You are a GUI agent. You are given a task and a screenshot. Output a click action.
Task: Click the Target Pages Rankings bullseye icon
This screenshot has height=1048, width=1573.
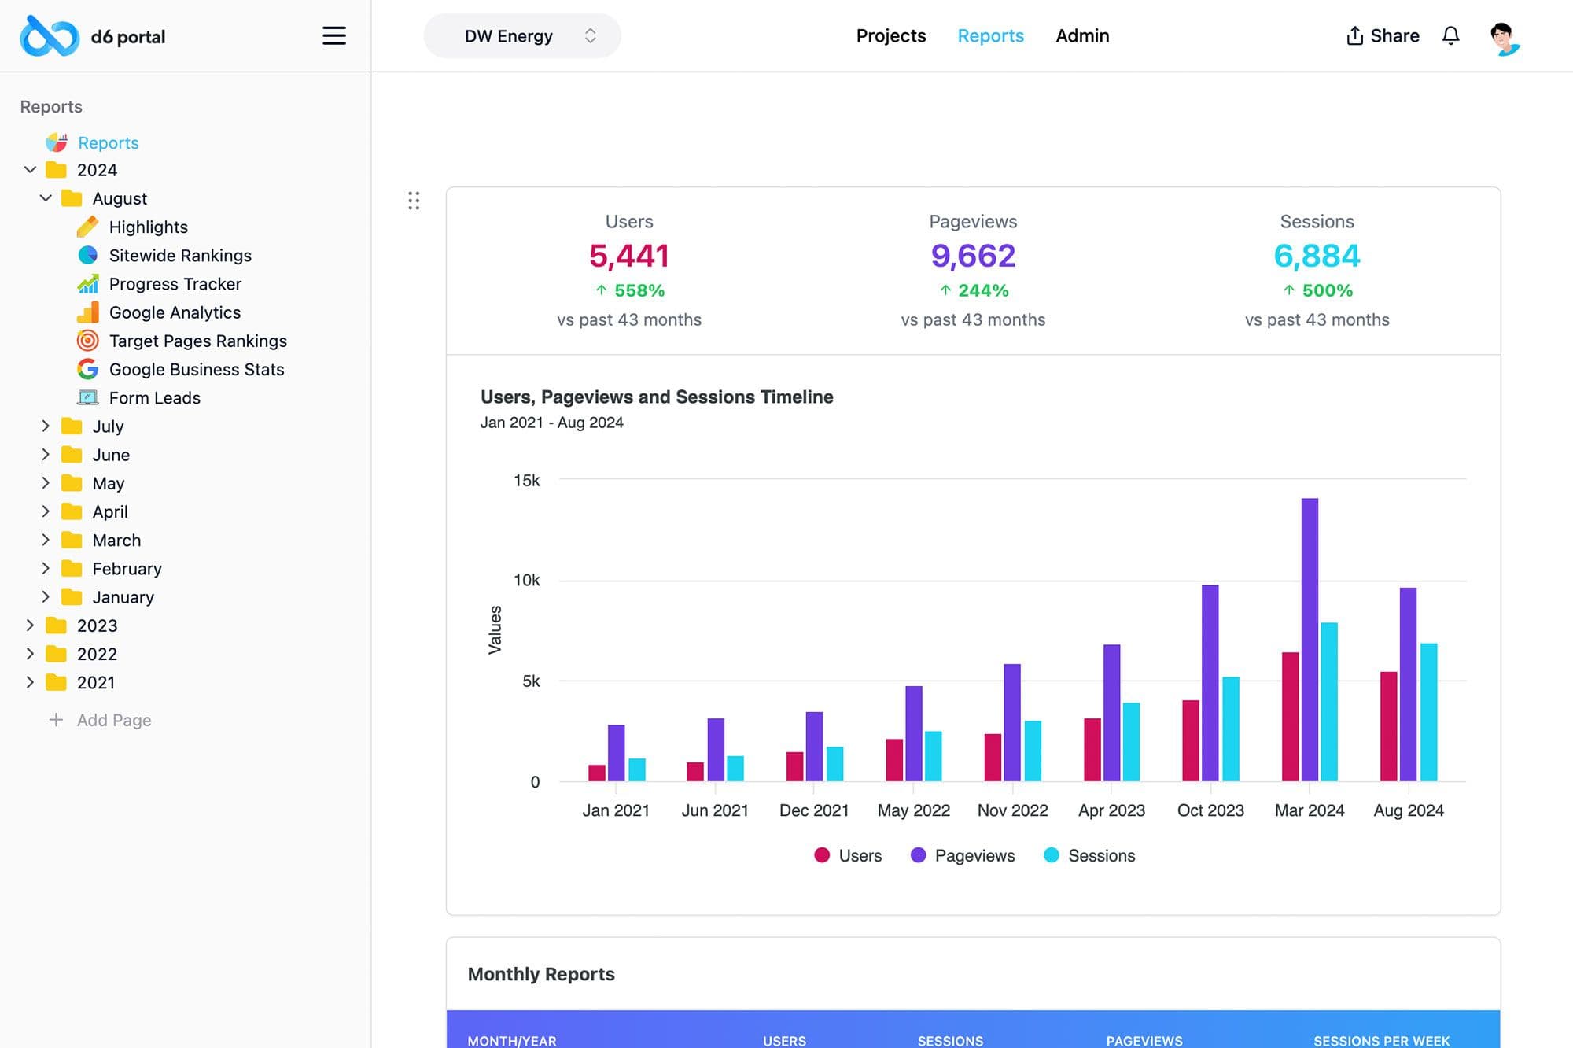pos(87,341)
